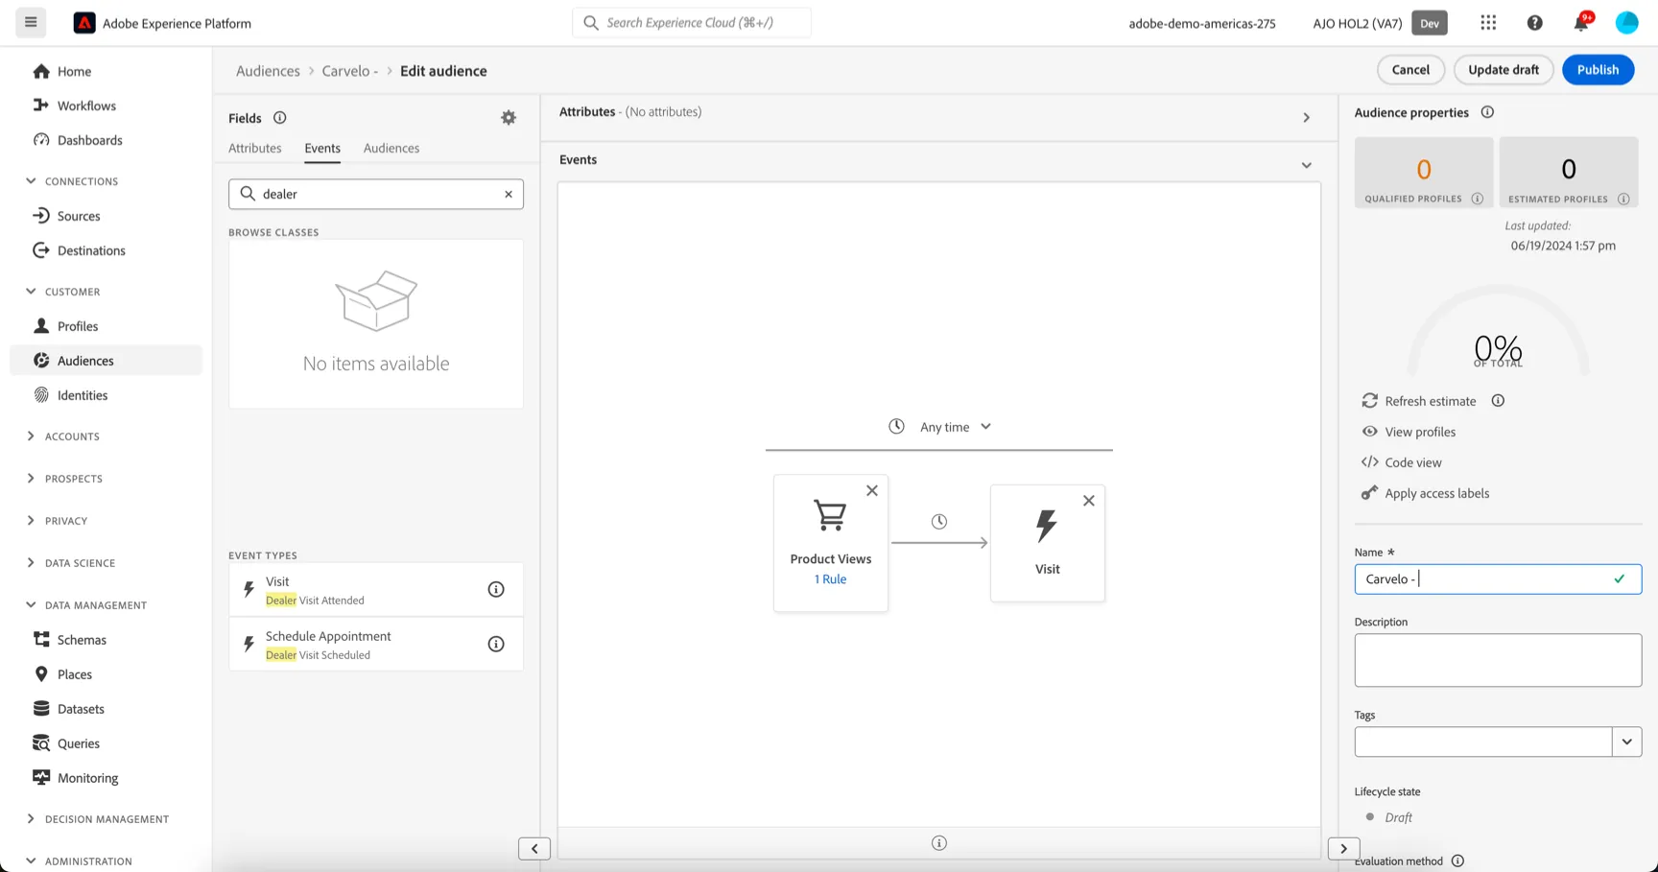Open the help icon
Image resolution: width=1658 pixels, height=872 pixels.
tap(1534, 23)
